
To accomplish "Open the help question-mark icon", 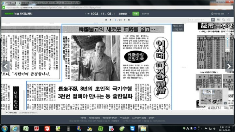I will click(x=229, y=20).
